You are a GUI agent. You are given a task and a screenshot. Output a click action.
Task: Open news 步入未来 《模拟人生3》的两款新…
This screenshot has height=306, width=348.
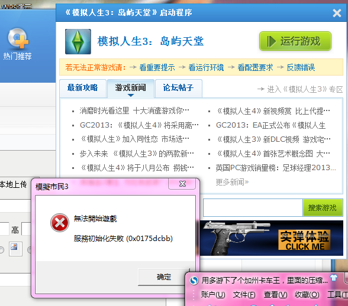(137, 154)
